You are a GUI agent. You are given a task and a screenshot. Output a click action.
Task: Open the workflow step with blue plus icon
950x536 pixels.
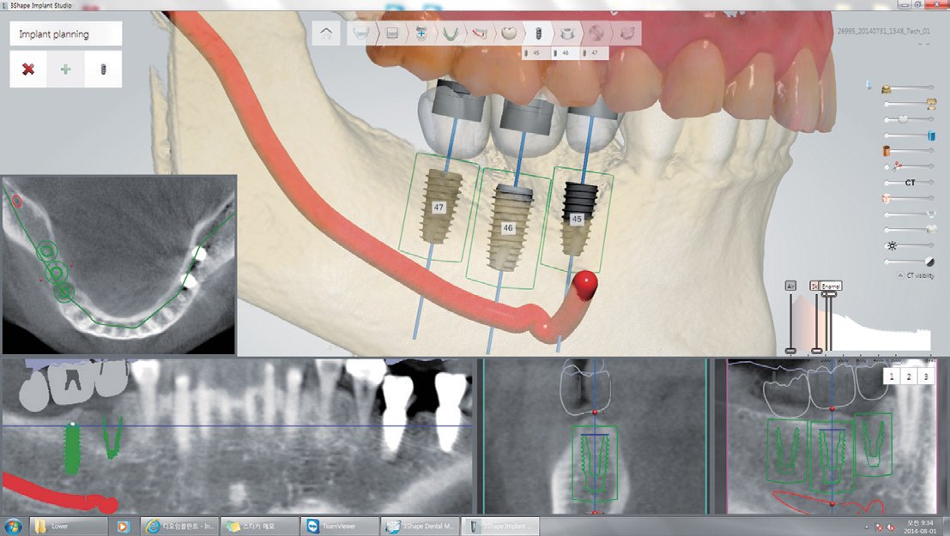click(x=421, y=33)
